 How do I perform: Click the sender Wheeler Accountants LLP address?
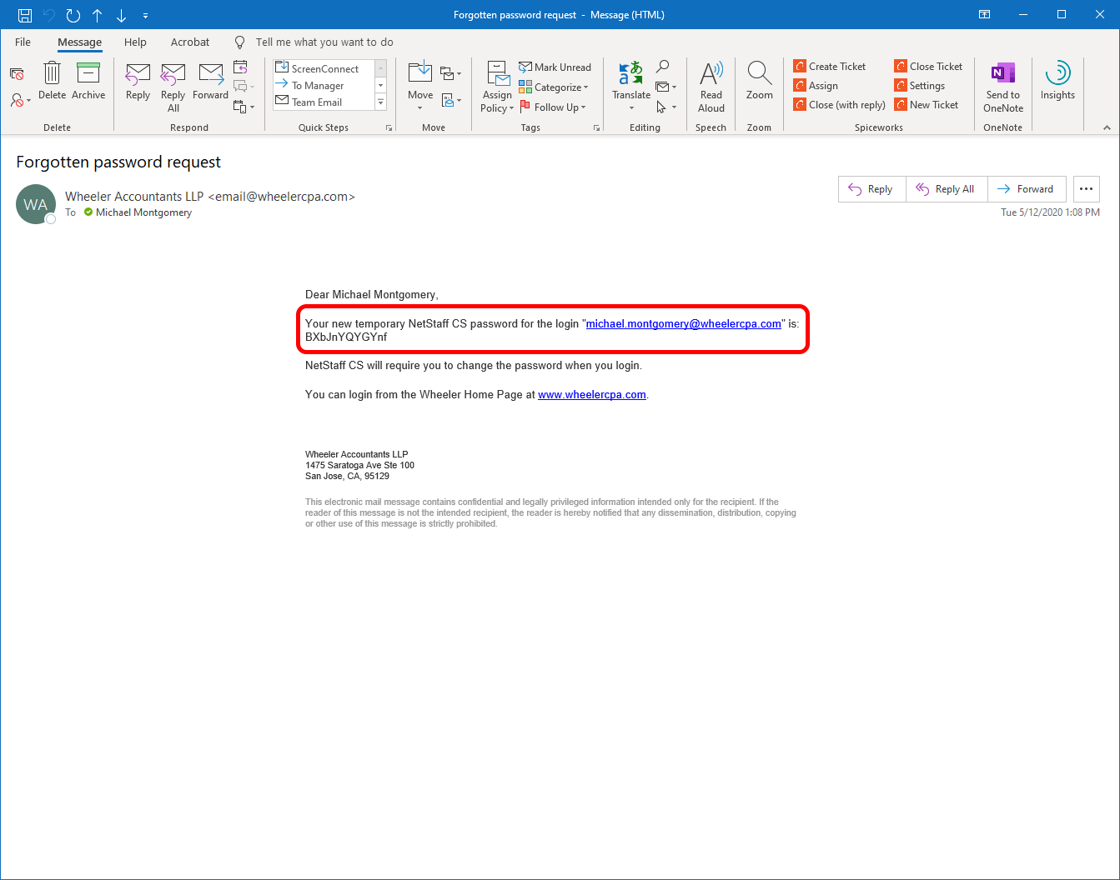point(210,197)
